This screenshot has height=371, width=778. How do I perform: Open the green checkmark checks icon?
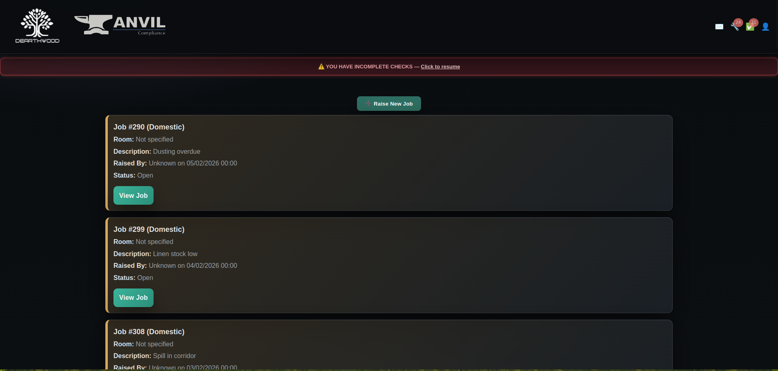pyautogui.click(x=750, y=27)
